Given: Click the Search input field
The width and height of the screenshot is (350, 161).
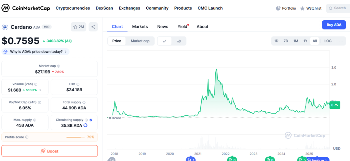Looking at the screenshot, I should click(x=338, y=8).
